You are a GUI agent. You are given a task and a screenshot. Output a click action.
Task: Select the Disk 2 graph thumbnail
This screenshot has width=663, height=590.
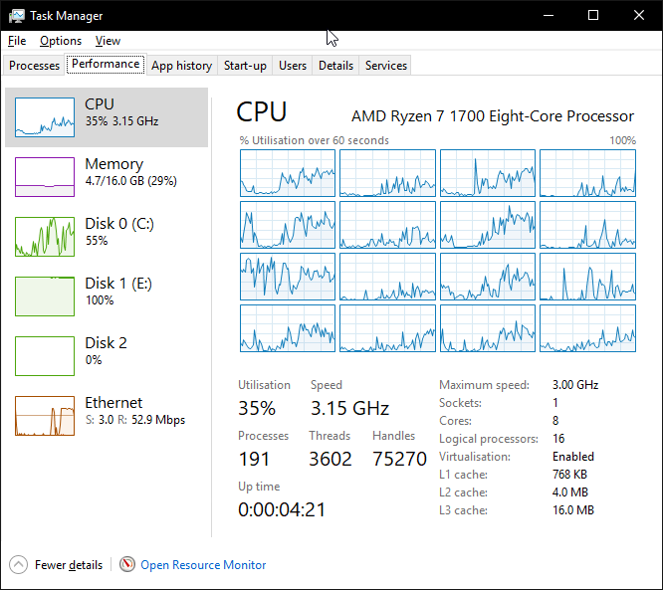pos(45,356)
